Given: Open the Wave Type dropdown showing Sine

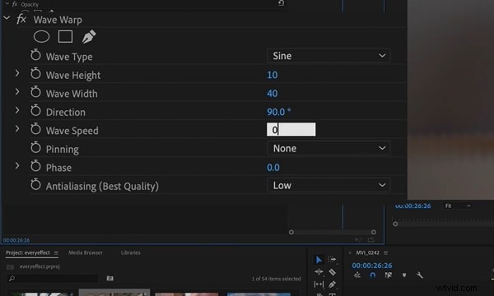Looking at the screenshot, I should tap(329, 56).
